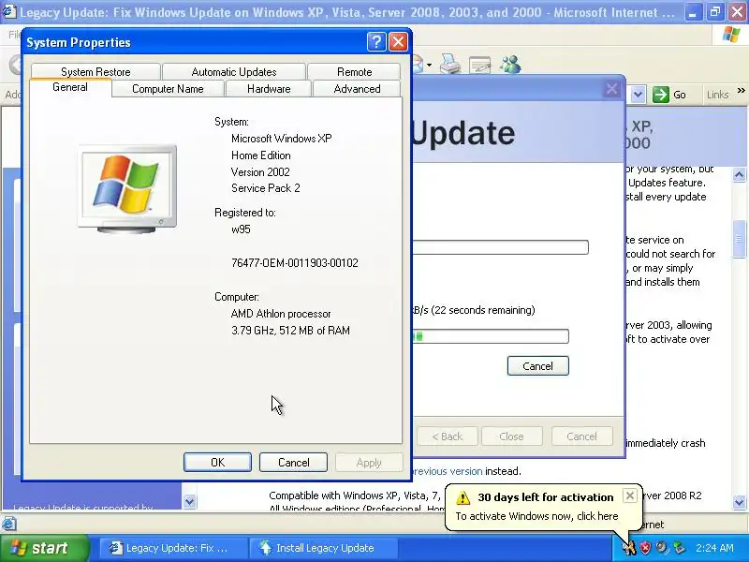
Task: Switch to Install Legacy Update taskbar button
Action: tap(325, 548)
